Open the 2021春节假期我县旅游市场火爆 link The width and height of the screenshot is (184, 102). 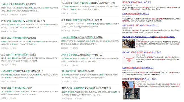(78, 71)
